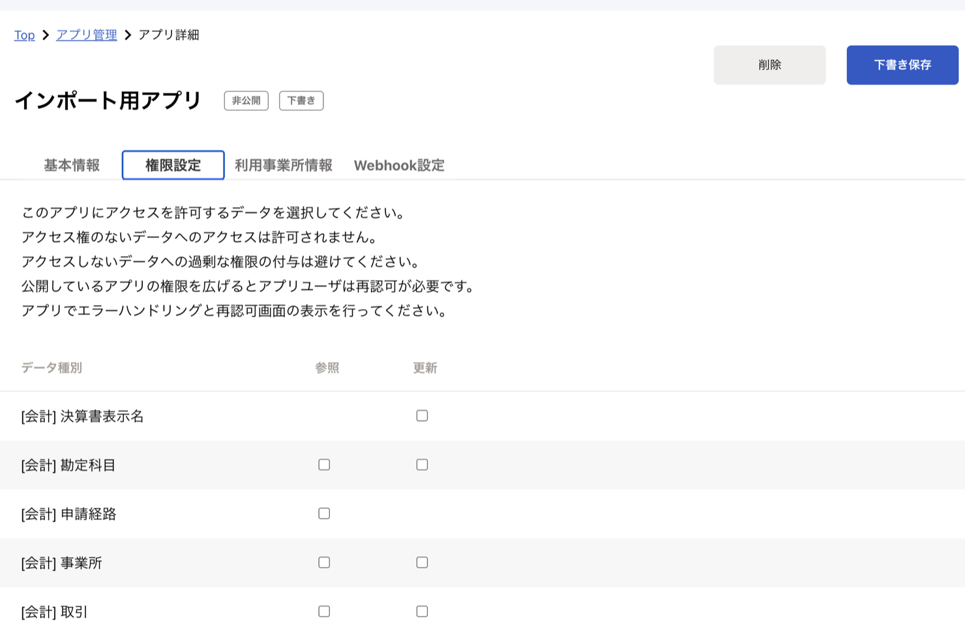
Task: Click the 参照 column header
Action: (x=327, y=368)
